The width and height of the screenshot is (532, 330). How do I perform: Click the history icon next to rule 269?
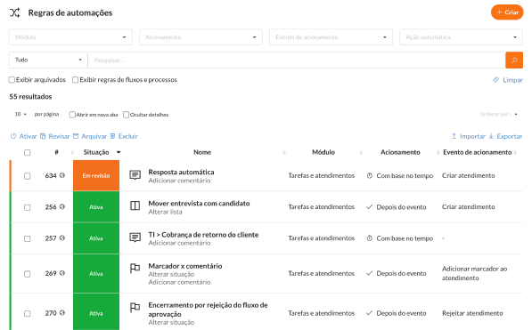pos(62,273)
